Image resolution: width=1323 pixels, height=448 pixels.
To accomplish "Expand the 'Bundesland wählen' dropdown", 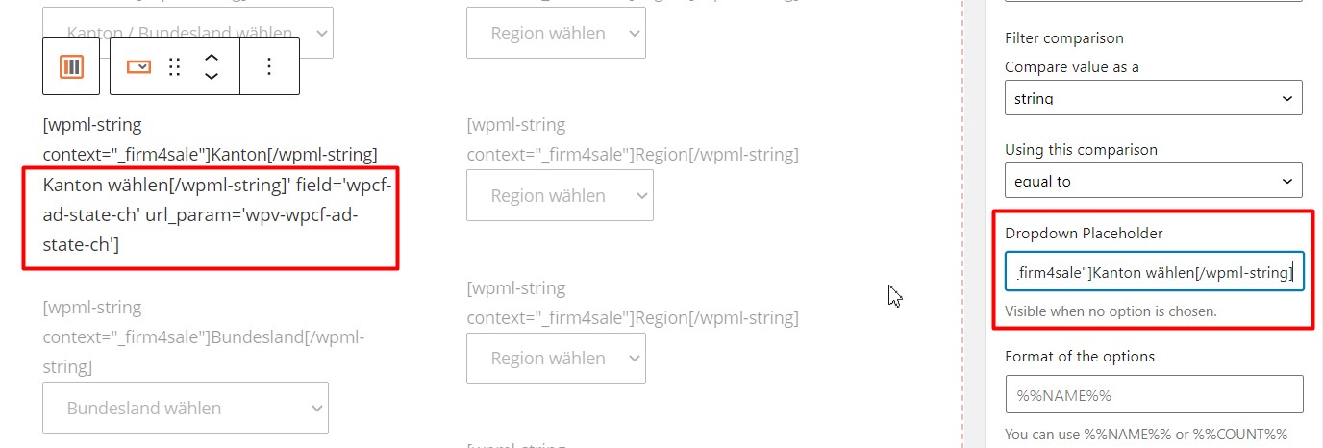I will pos(186,408).
